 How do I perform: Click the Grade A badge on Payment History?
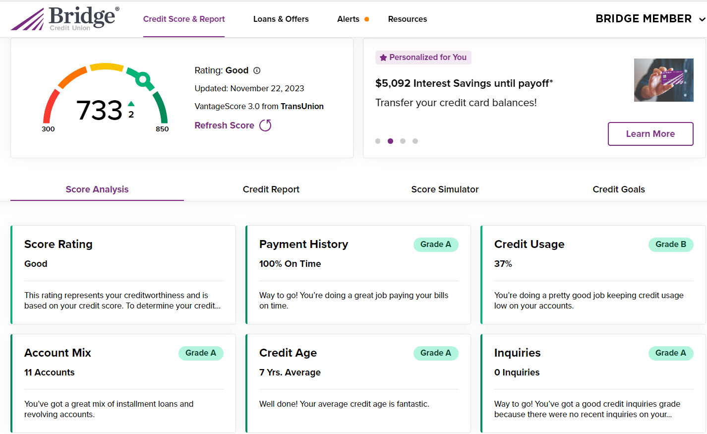(436, 245)
